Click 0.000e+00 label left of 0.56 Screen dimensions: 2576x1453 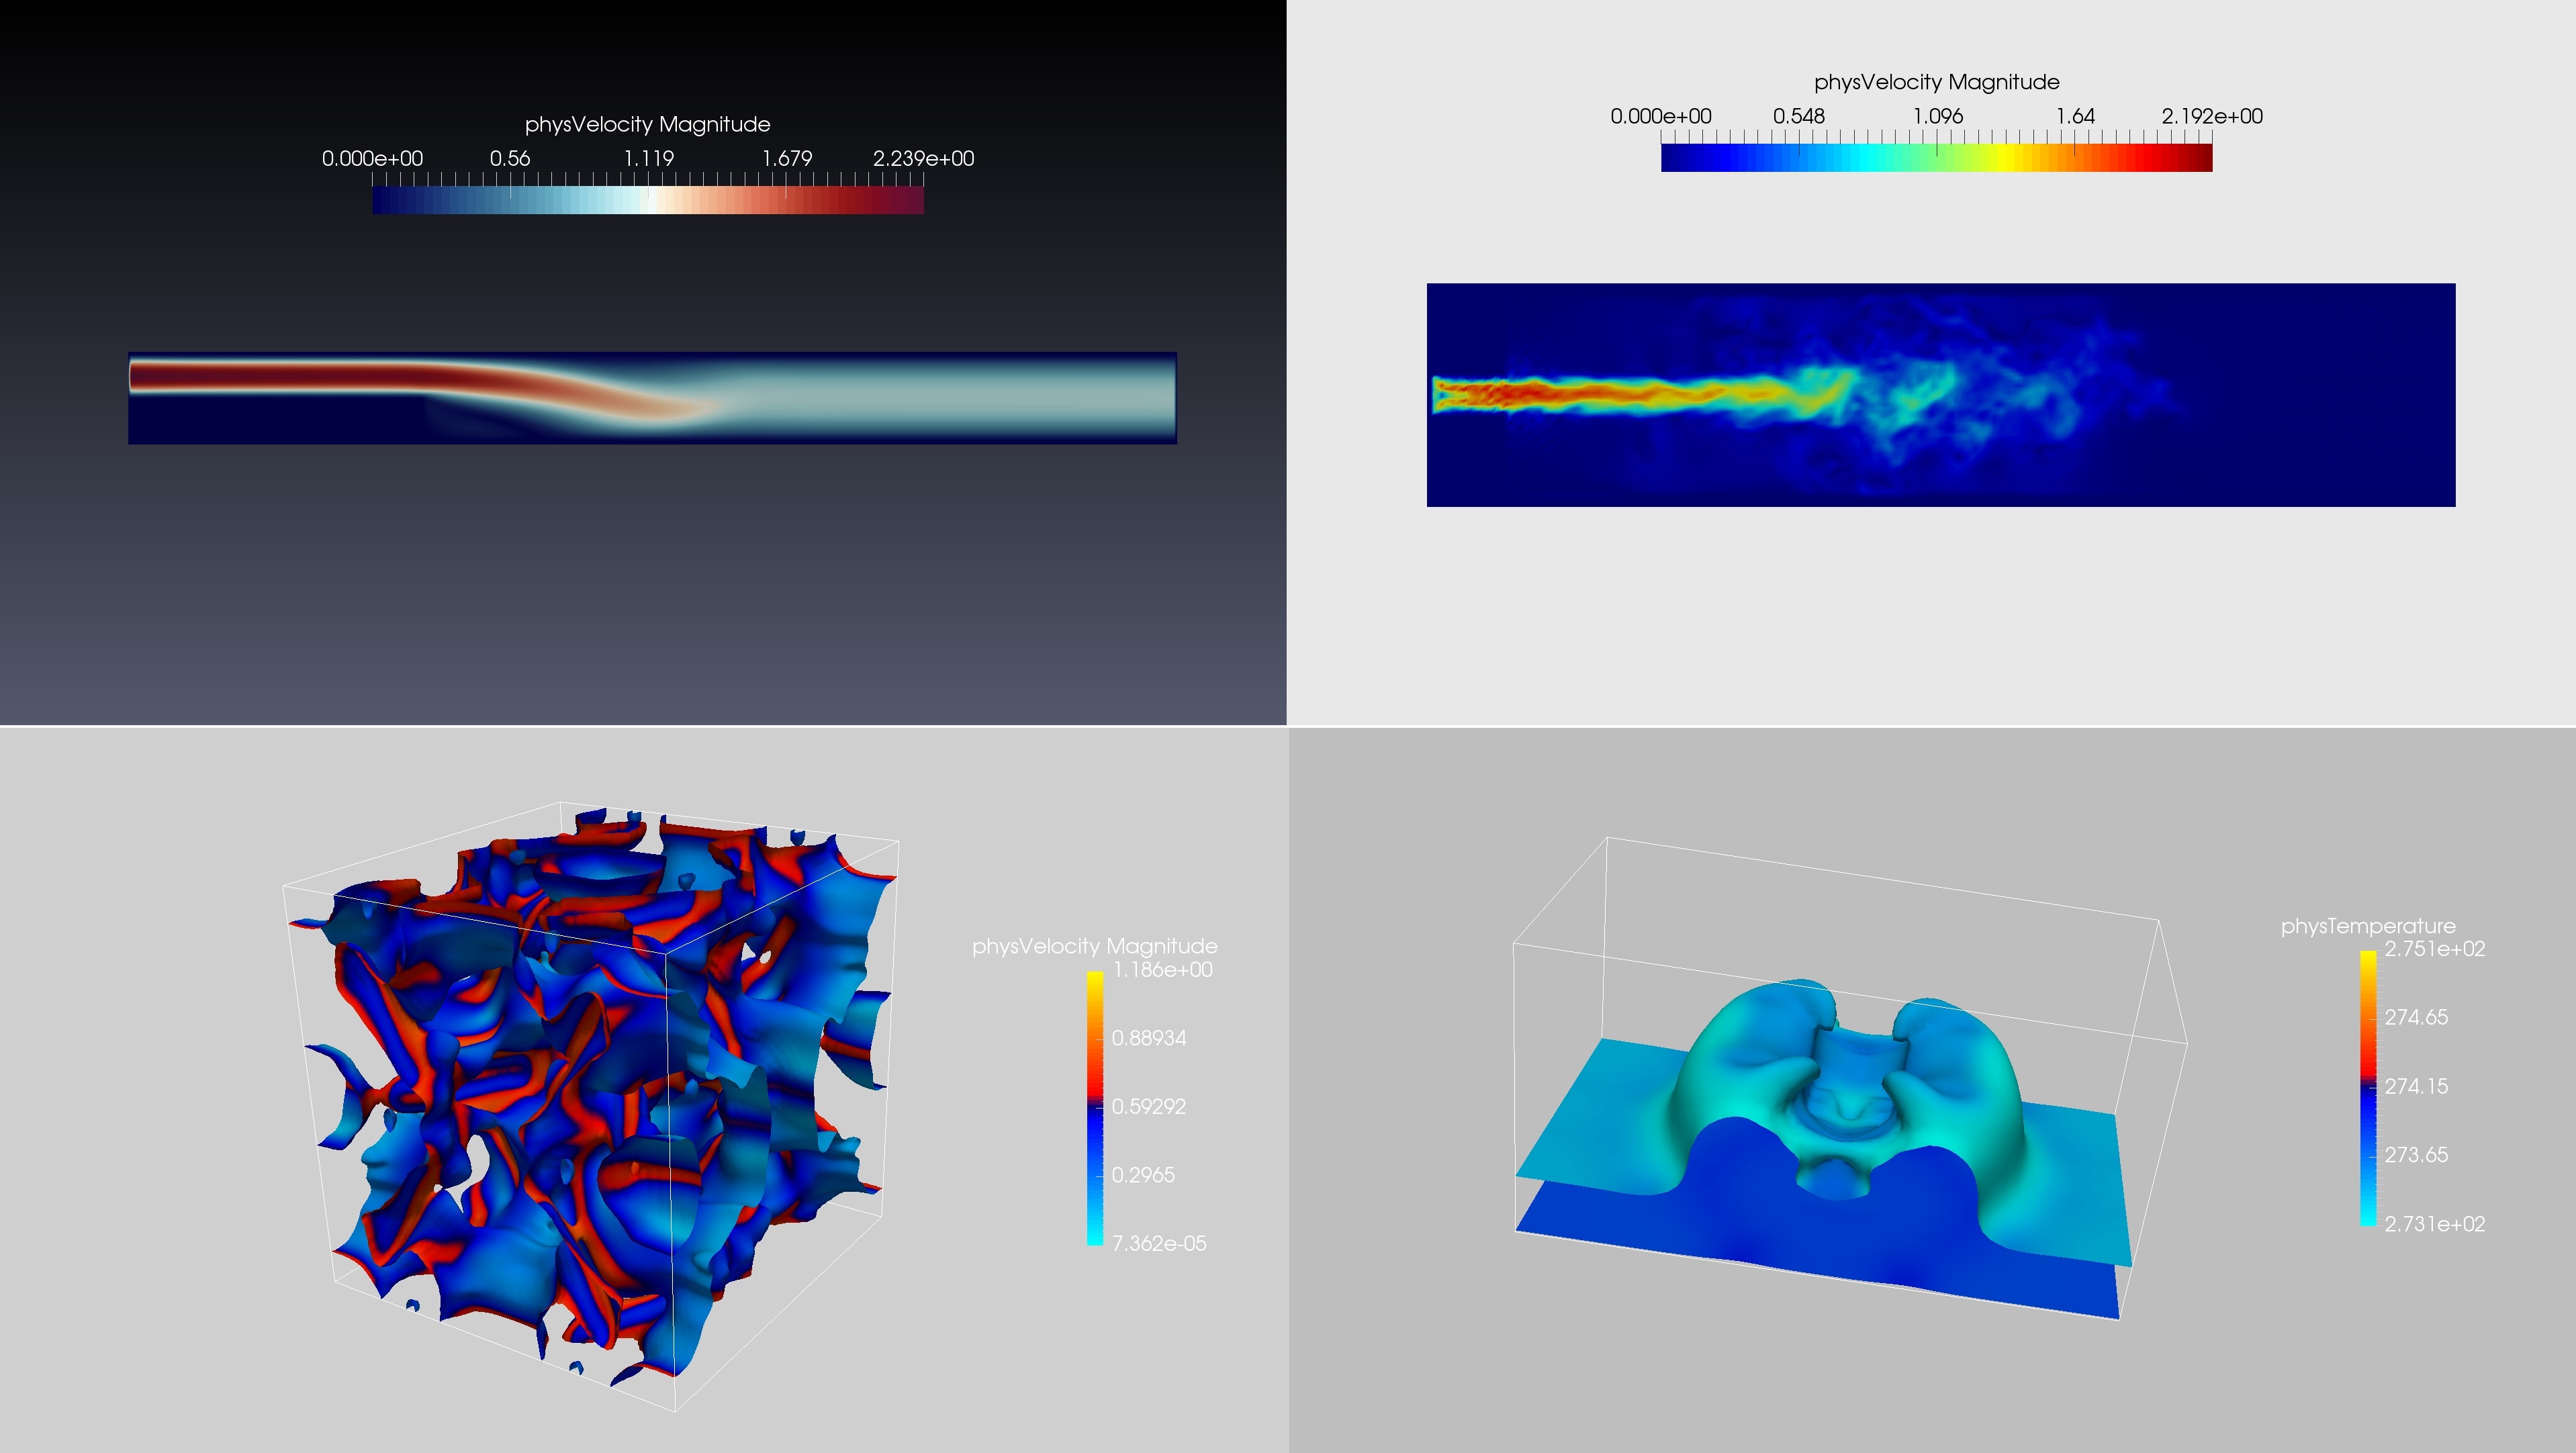point(372,158)
